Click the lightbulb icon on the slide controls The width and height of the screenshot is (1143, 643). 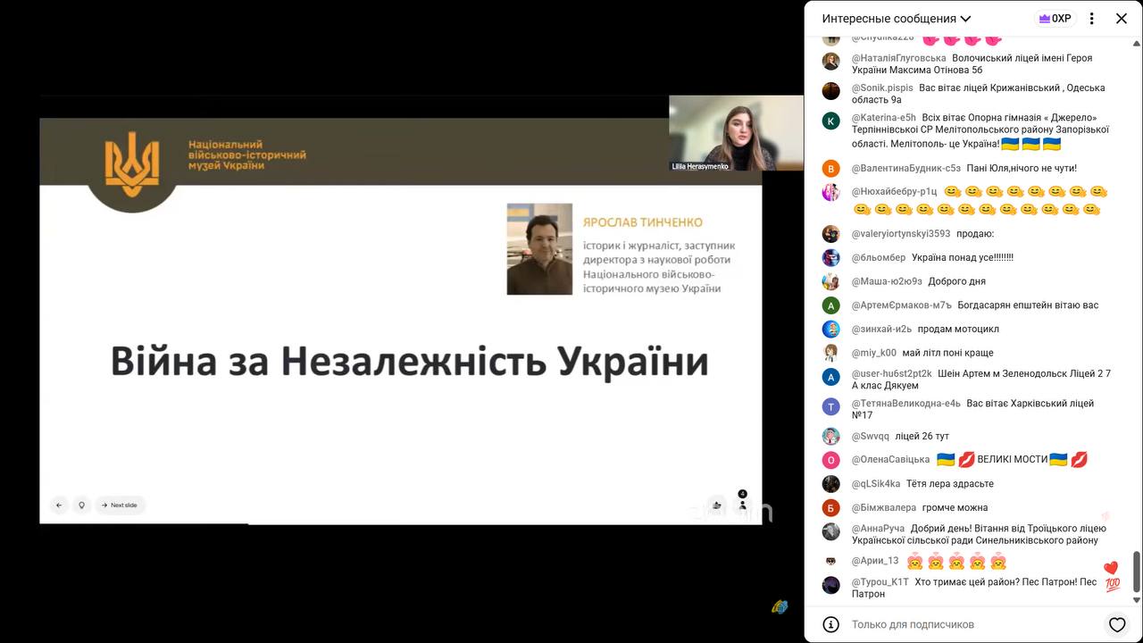(81, 505)
